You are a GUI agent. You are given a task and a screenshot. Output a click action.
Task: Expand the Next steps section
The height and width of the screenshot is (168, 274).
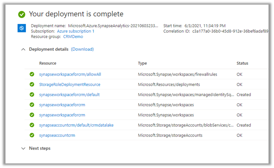pos(23,148)
